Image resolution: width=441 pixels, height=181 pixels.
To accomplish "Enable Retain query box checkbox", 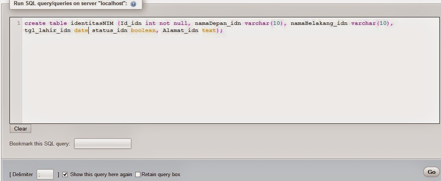I will point(138,174).
